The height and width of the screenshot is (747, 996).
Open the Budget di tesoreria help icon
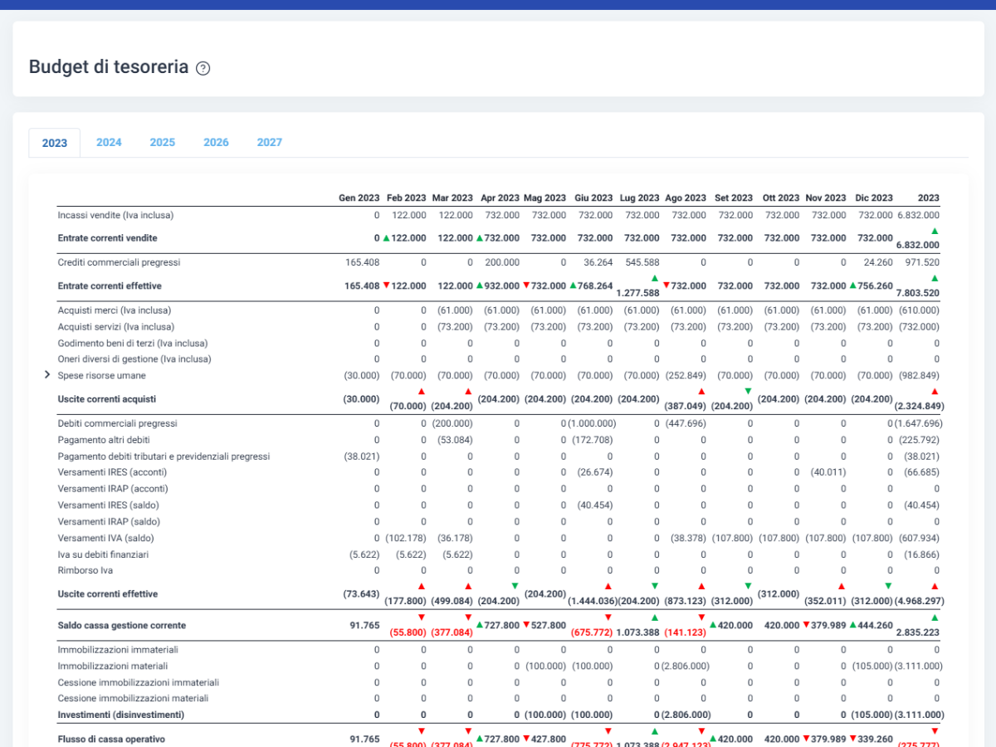(203, 69)
